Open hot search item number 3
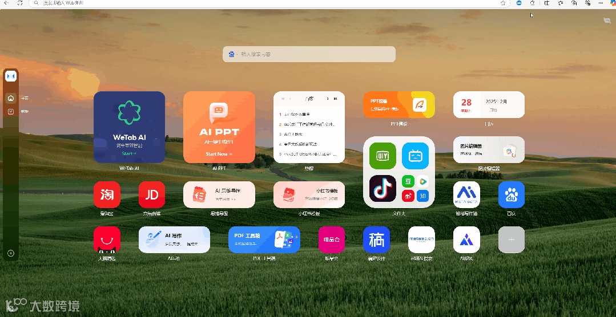 [x=291, y=134]
